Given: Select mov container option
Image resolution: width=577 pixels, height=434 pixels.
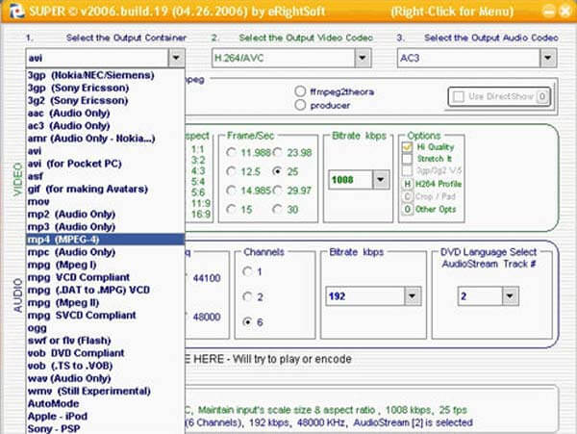Looking at the screenshot, I should point(105,201).
